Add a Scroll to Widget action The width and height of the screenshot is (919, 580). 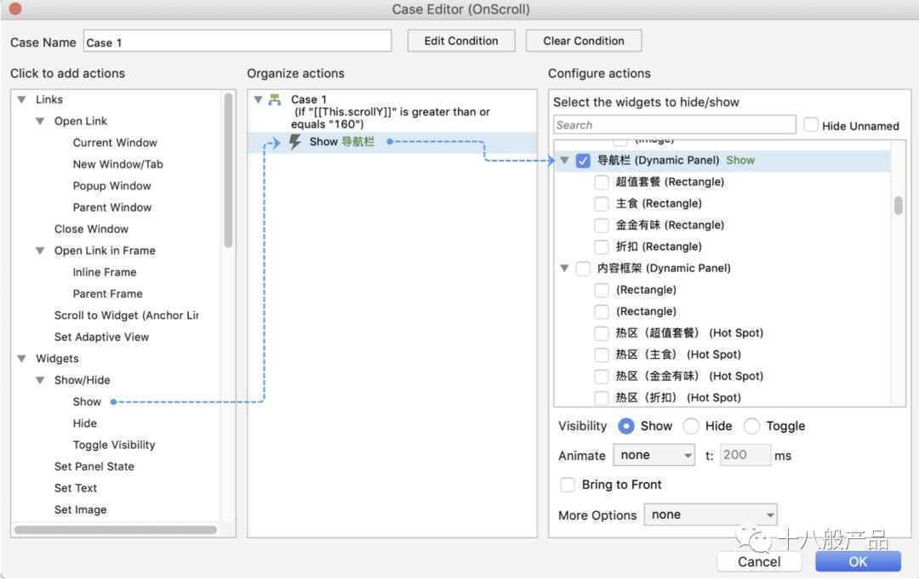(x=127, y=316)
